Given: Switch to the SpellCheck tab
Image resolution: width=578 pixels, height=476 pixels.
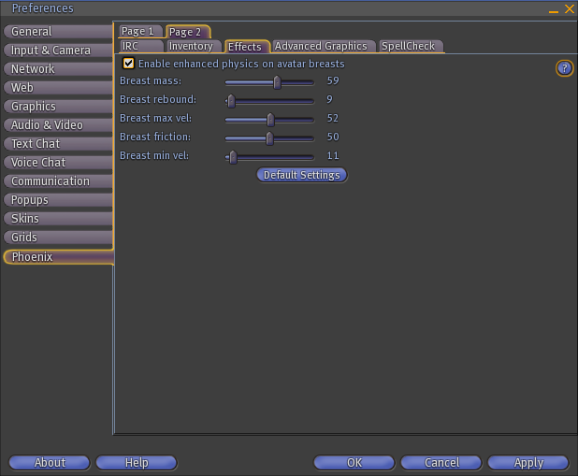Looking at the screenshot, I should (409, 46).
